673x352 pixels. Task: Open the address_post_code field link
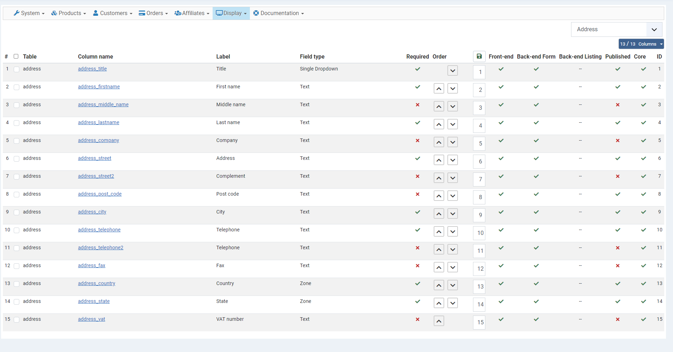100,194
